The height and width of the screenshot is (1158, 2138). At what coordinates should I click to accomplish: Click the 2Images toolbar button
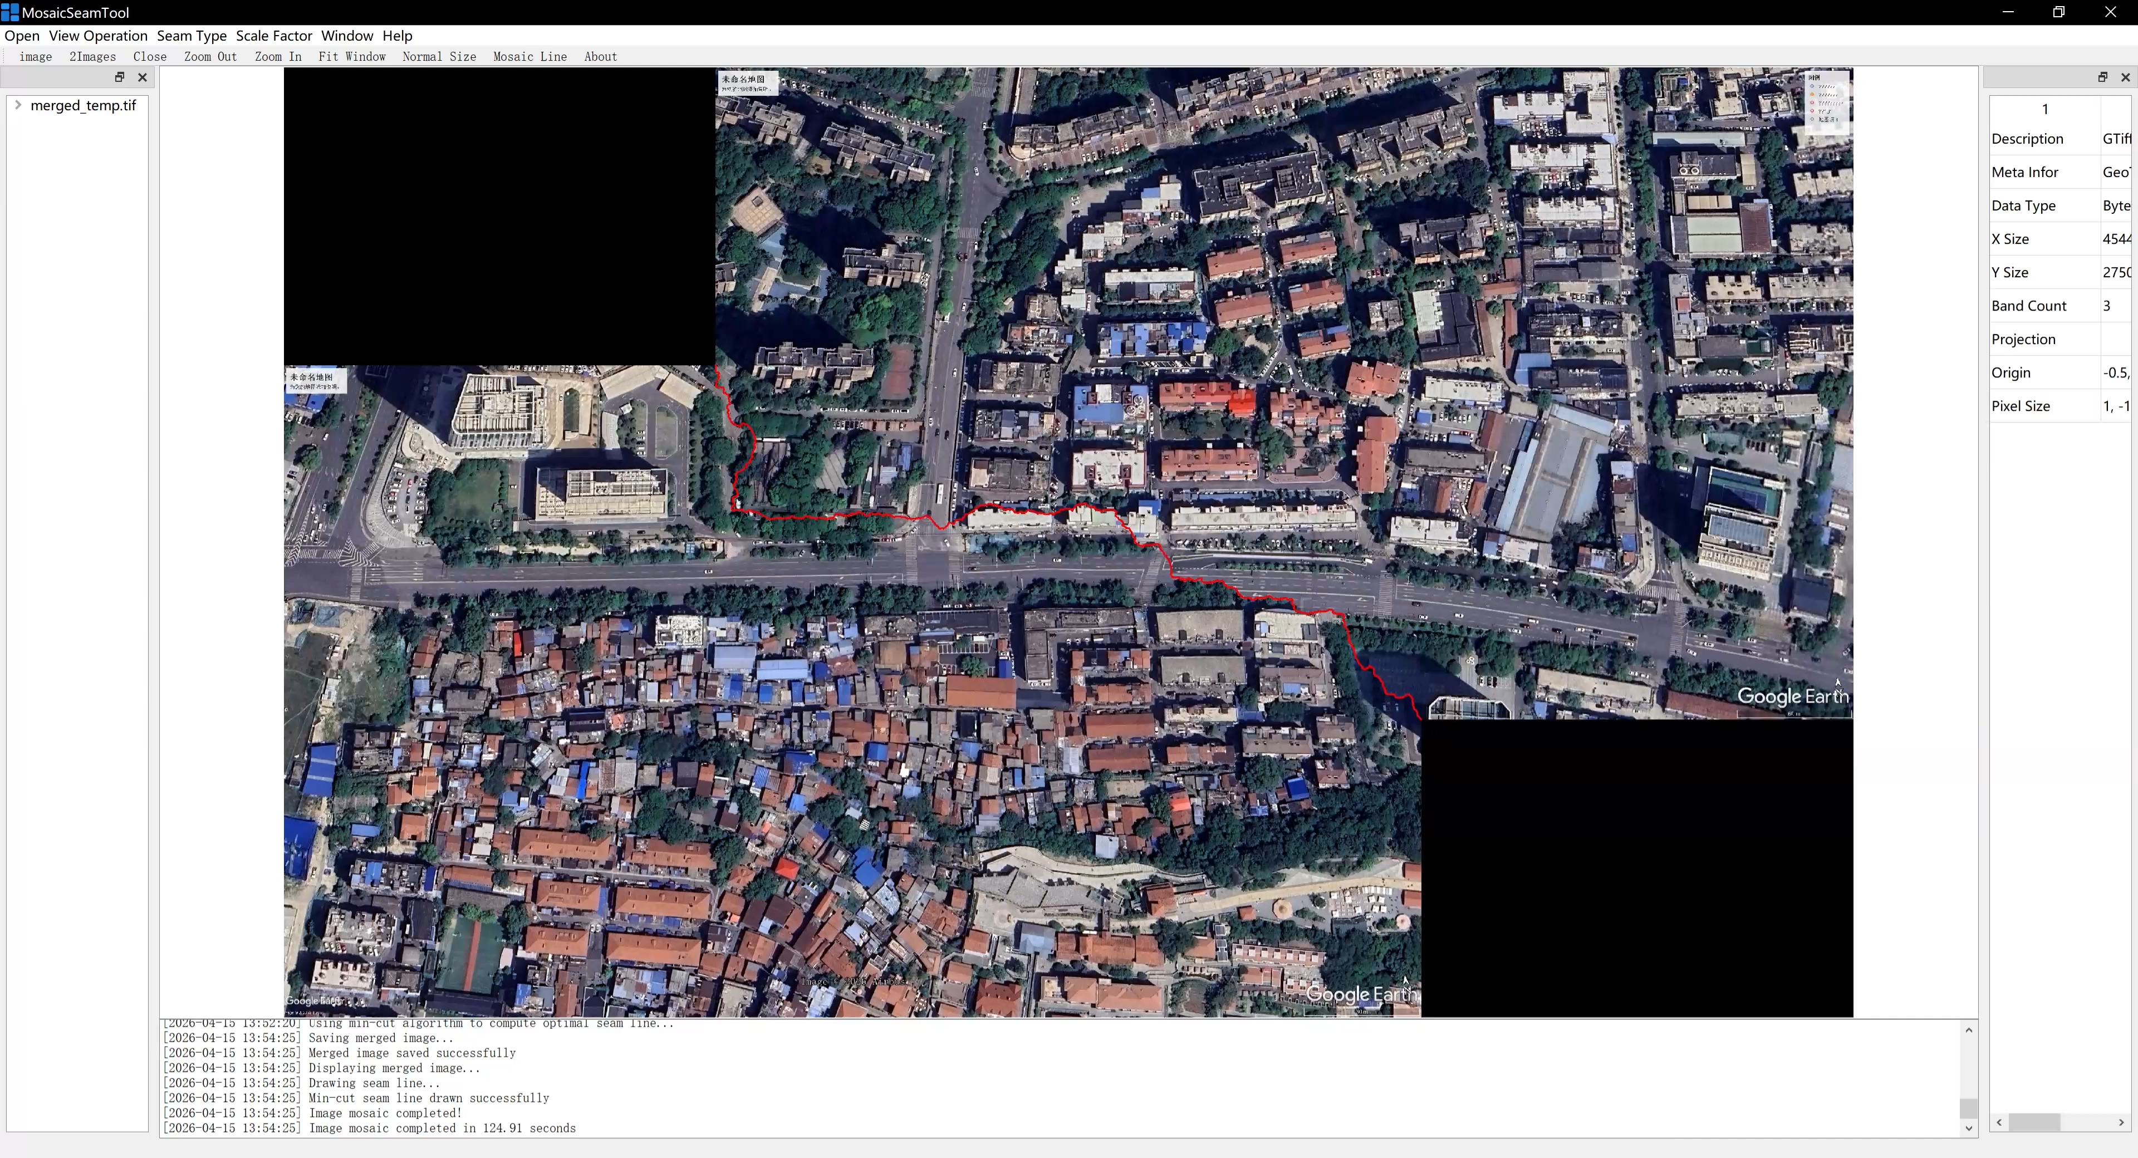pos(92,57)
